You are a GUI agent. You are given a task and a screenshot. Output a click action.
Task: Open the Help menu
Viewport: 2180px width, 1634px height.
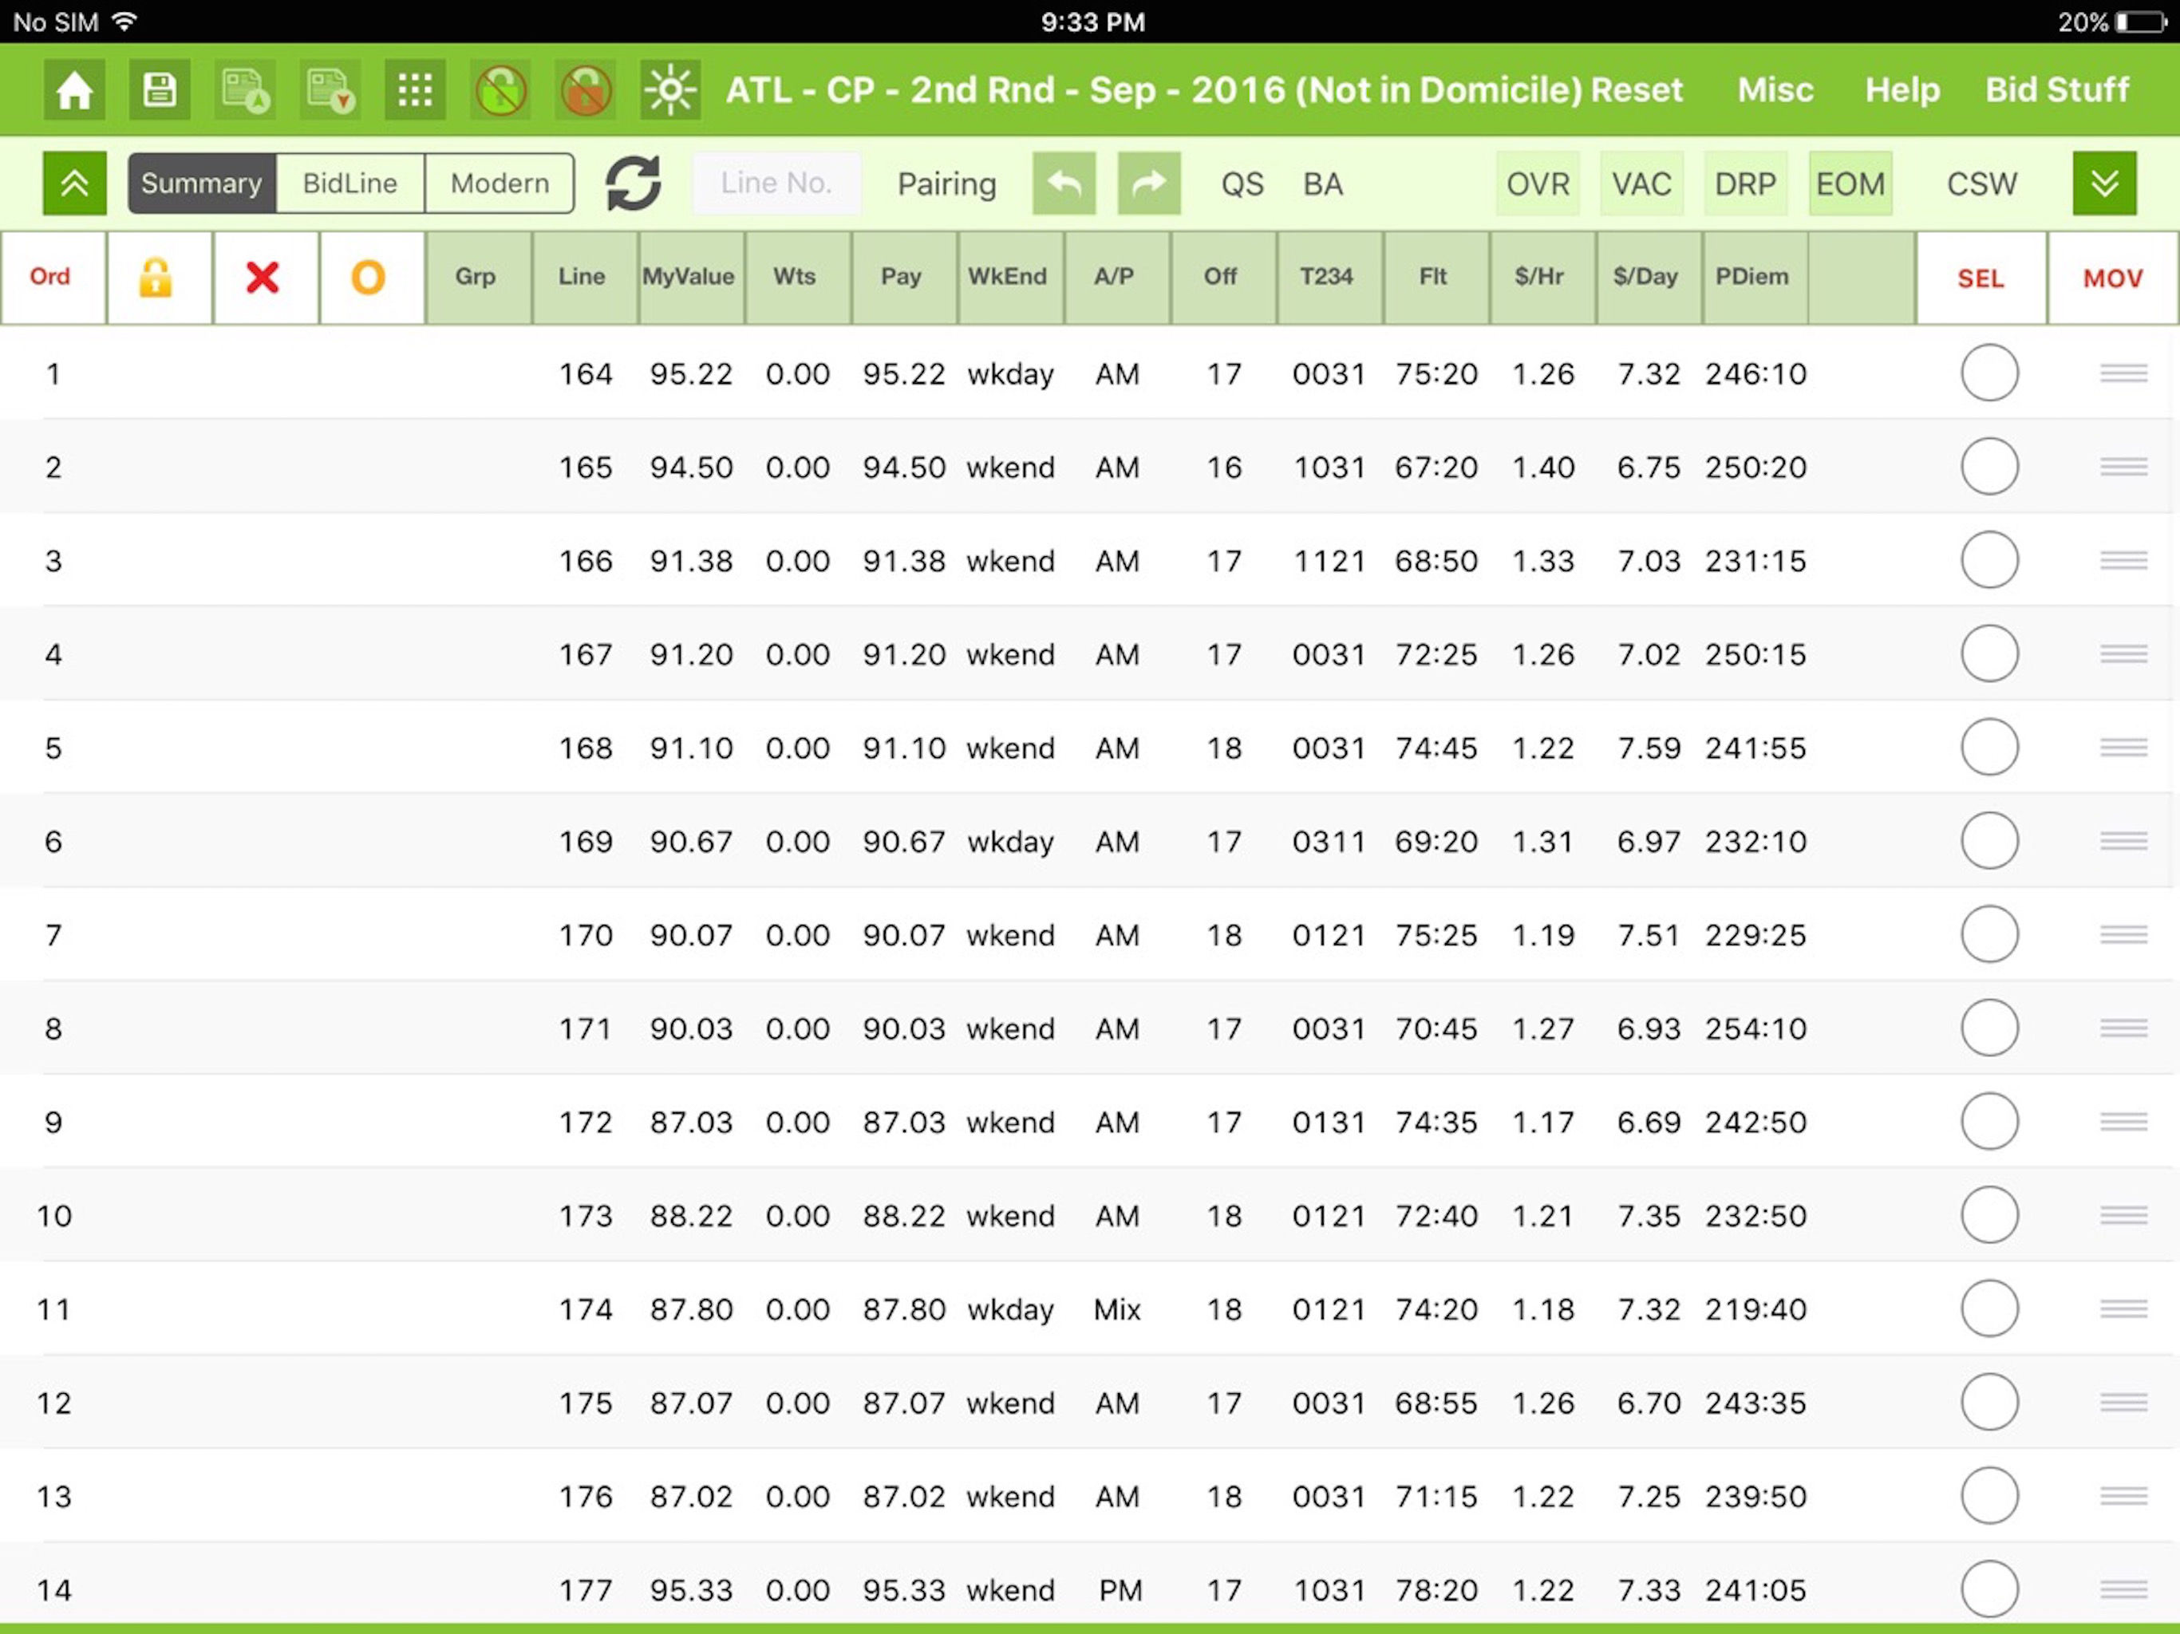[x=1901, y=91]
